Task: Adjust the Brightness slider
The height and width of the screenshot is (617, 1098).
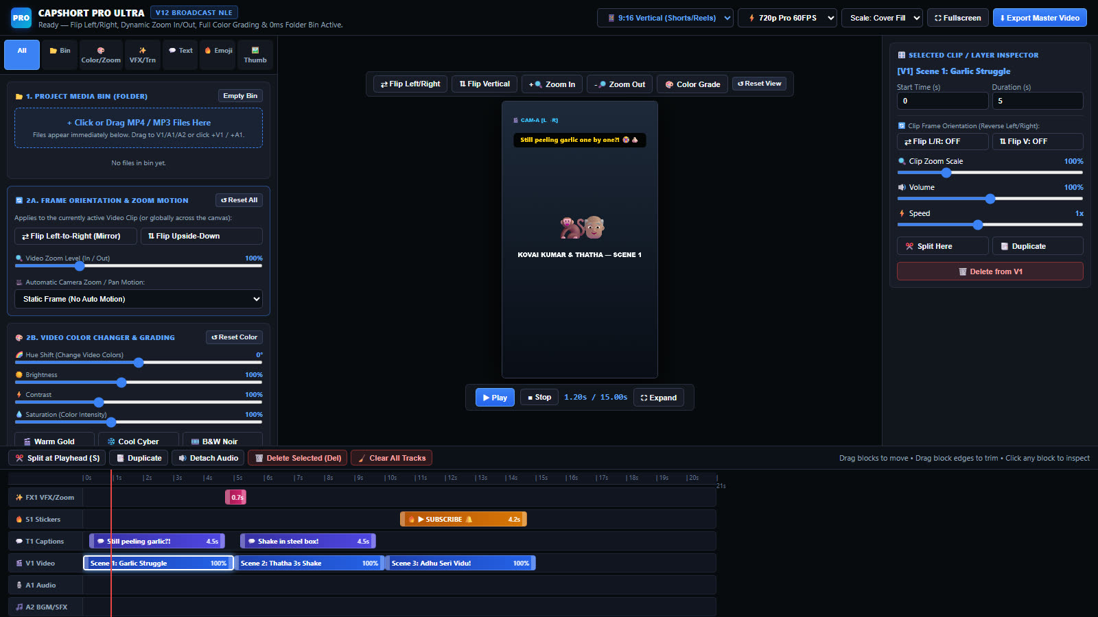Action: coord(139,383)
